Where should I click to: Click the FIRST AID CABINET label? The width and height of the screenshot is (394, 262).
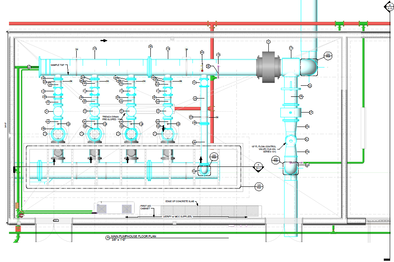tap(146, 207)
